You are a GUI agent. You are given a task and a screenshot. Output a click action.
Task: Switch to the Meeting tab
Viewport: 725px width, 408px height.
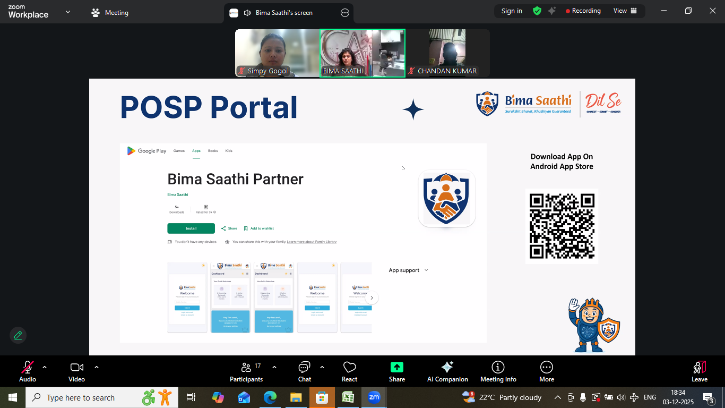(110, 13)
